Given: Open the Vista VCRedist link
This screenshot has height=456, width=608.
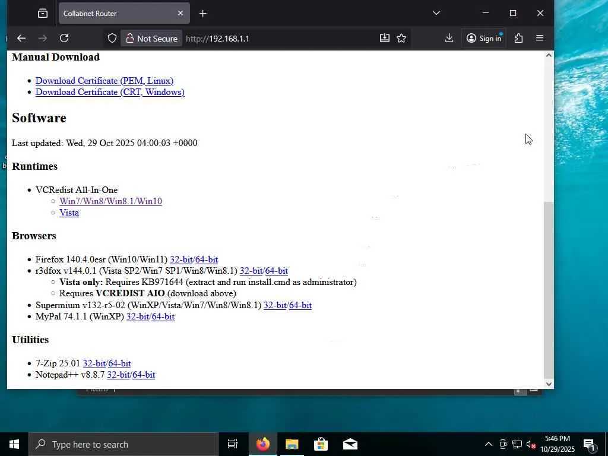Looking at the screenshot, I should point(69,213).
